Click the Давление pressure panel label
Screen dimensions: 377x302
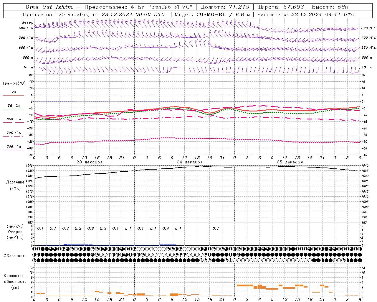pyautogui.click(x=15, y=182)
